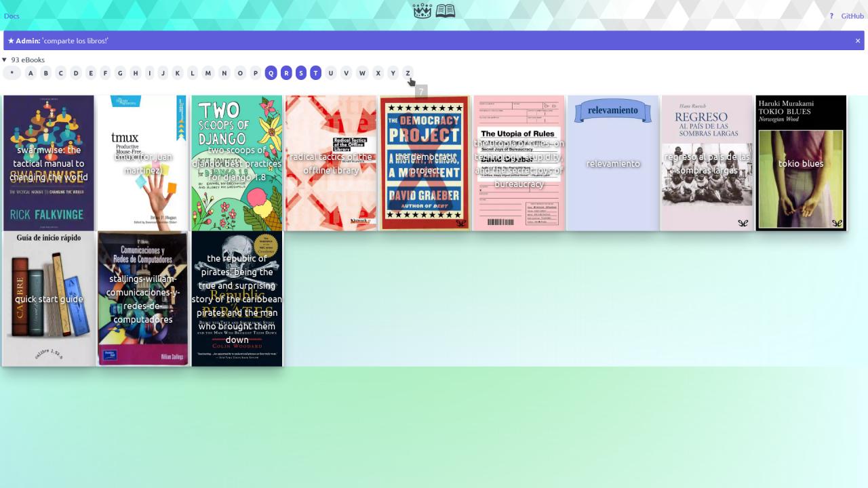Open Radical Tactics of the Offline Library
The height and width of the screenshot is (488, 868).
pyautogui.click(x=331, y=163)
